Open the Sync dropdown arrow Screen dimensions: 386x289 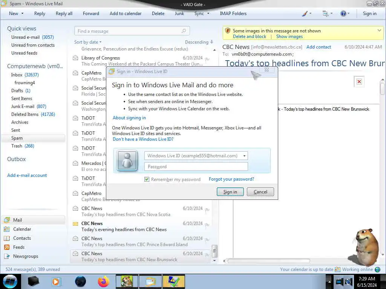[208, 14]
